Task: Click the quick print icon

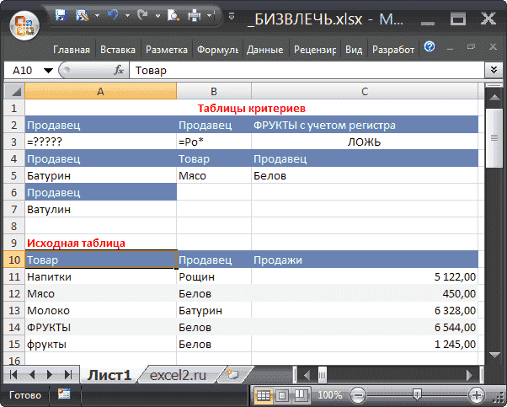Action: (194, 16)
